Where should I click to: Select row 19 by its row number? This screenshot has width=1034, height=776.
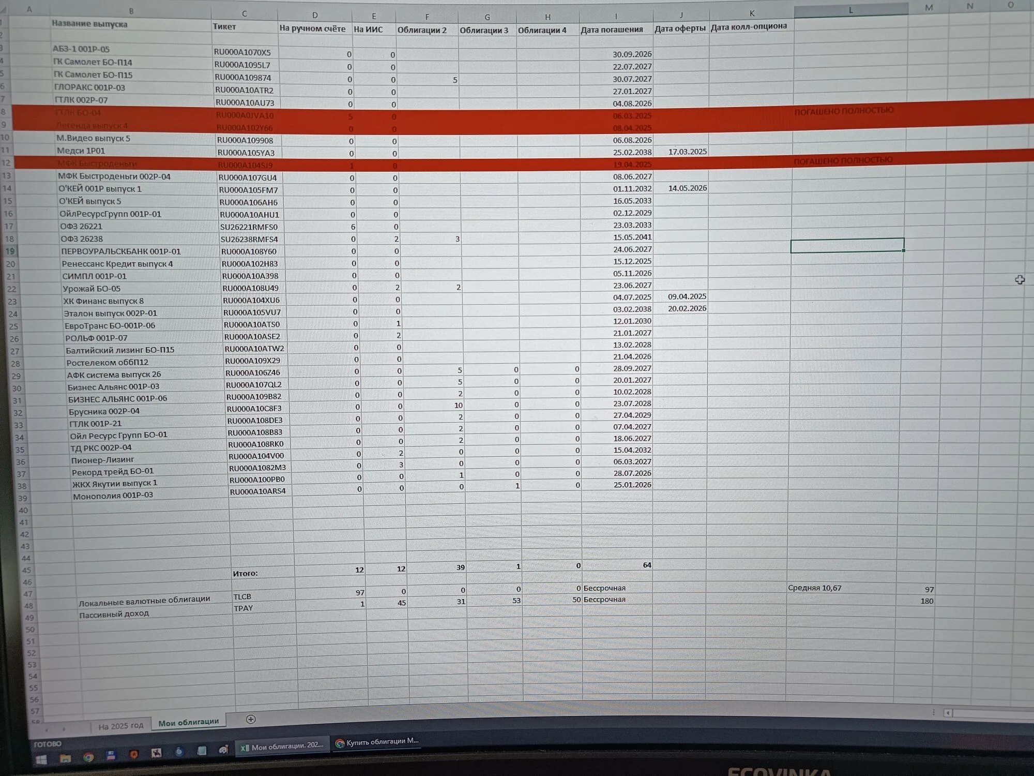(x=10, y=251)
